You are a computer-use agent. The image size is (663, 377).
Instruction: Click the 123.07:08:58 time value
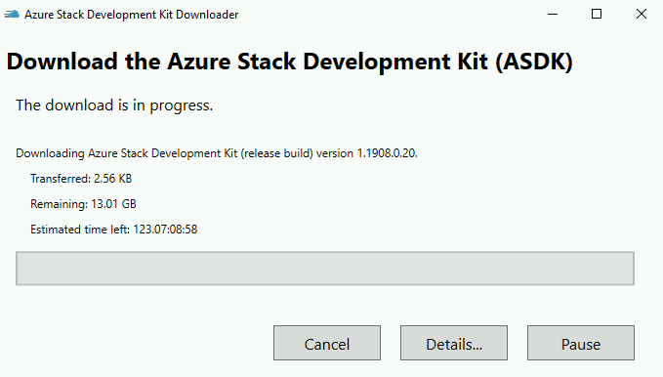[x=165, y=230]
